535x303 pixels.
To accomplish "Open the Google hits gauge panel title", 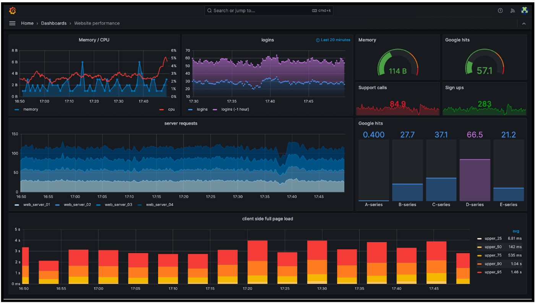I will coord(457,40).
